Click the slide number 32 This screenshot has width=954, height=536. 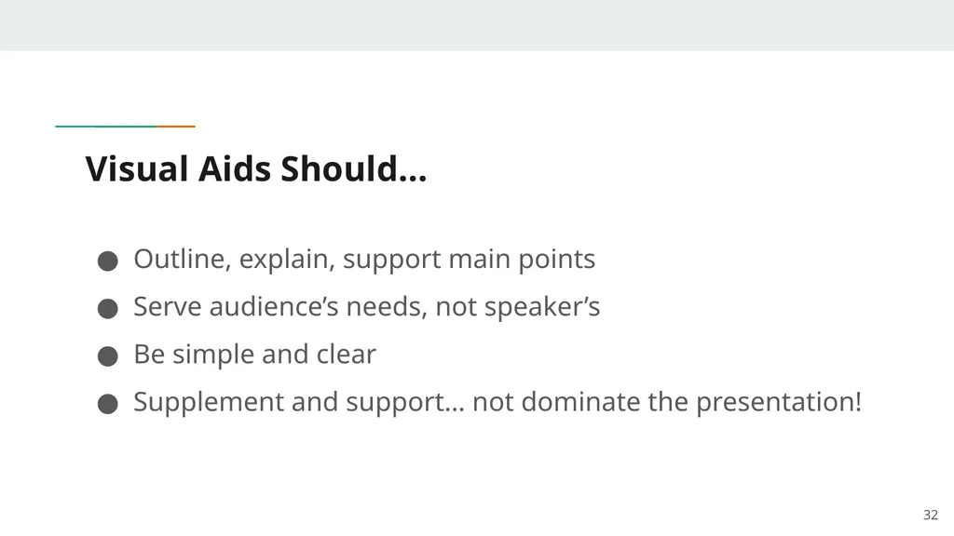[x=931, y=515]
